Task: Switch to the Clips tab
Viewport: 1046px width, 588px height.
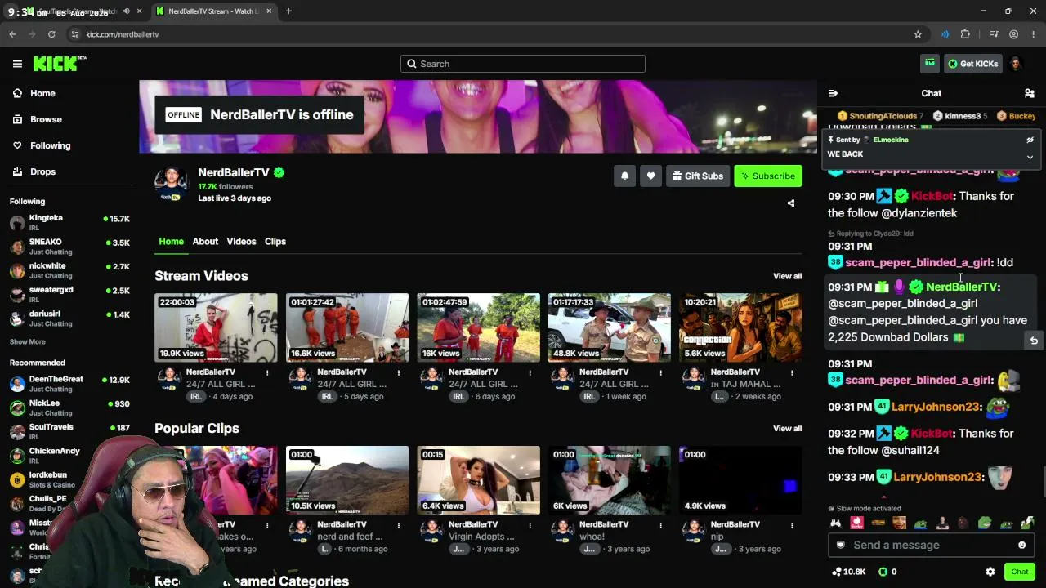Action: tap(275, 242)
